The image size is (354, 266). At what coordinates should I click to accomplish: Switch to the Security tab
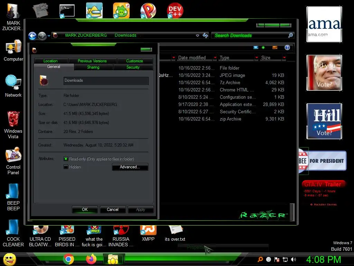point(133,67)
